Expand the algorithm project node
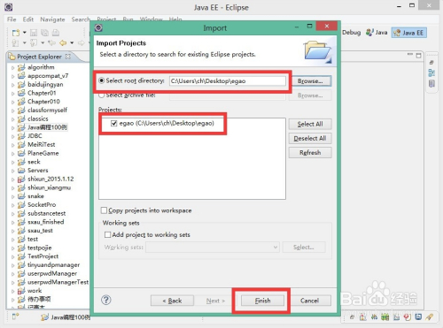Screen dimensions: 443x328 12,67
